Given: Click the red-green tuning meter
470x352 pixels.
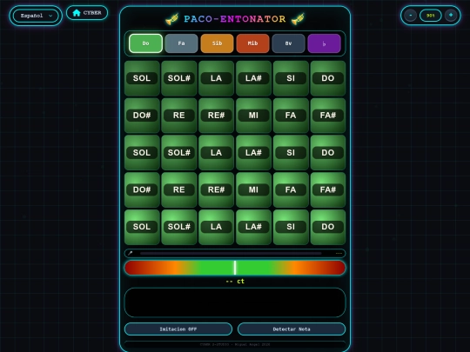Looking at the screenshot, I should pos(235,268).
